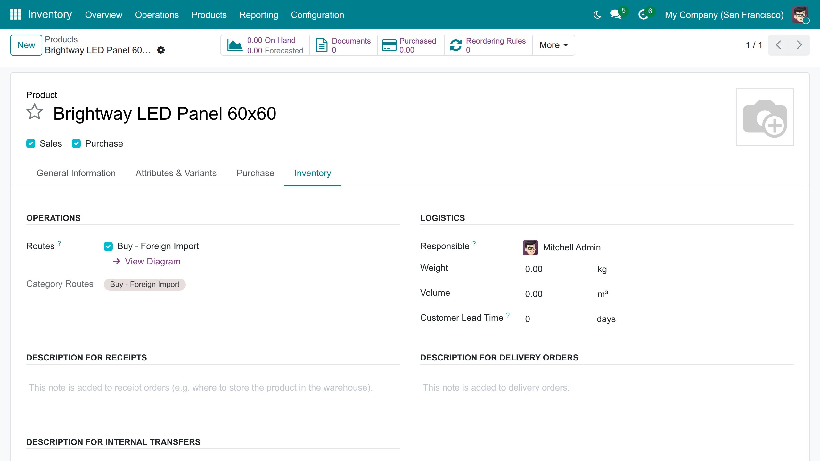Switch to the General Information tab

pyautogui.click(x=76, y=173)
